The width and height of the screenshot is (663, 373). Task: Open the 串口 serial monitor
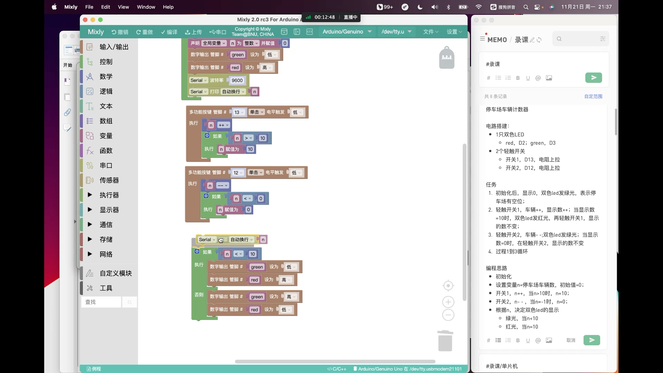click(218, 32)
